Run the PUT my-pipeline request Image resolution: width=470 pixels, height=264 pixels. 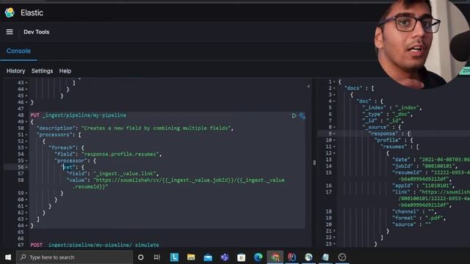(x=294, y=116)
